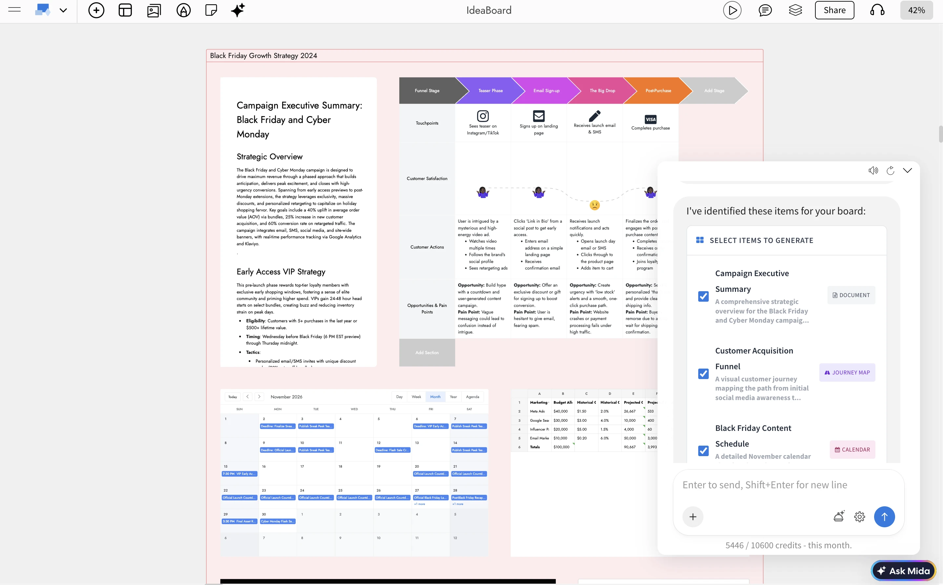This screenshot has height=585, width=943.
Task: Open the templates layout icon
Action: pyautogui.click(x=125, y=10)
